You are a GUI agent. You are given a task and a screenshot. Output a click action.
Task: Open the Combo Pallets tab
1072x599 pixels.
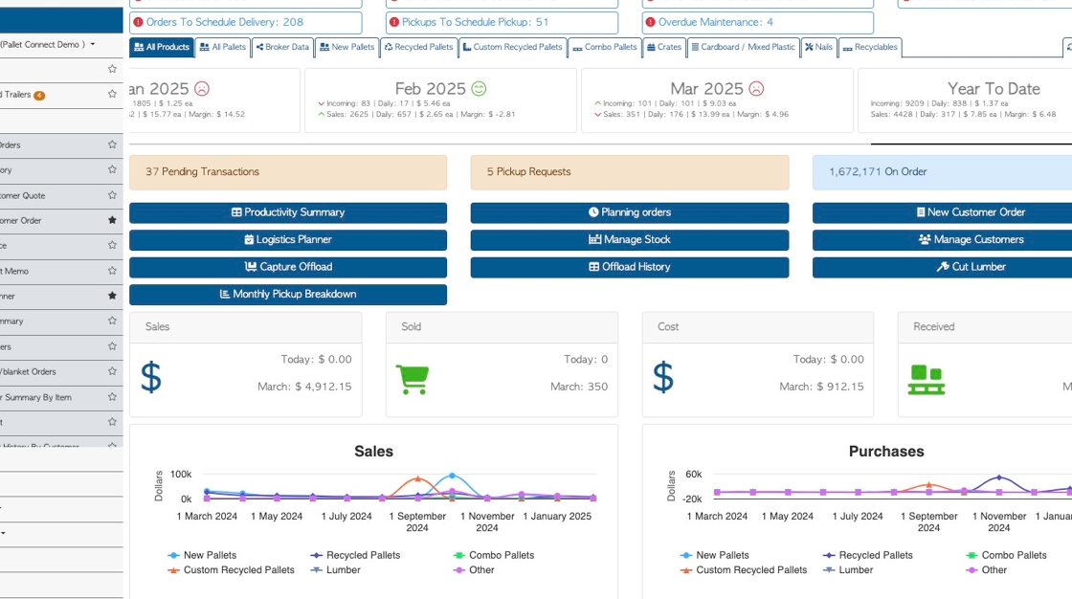(604, 47)
